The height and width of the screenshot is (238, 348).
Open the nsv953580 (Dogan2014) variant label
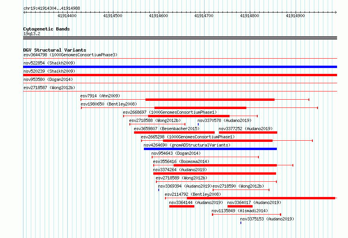pyautogui.click(x=48, y=79)
